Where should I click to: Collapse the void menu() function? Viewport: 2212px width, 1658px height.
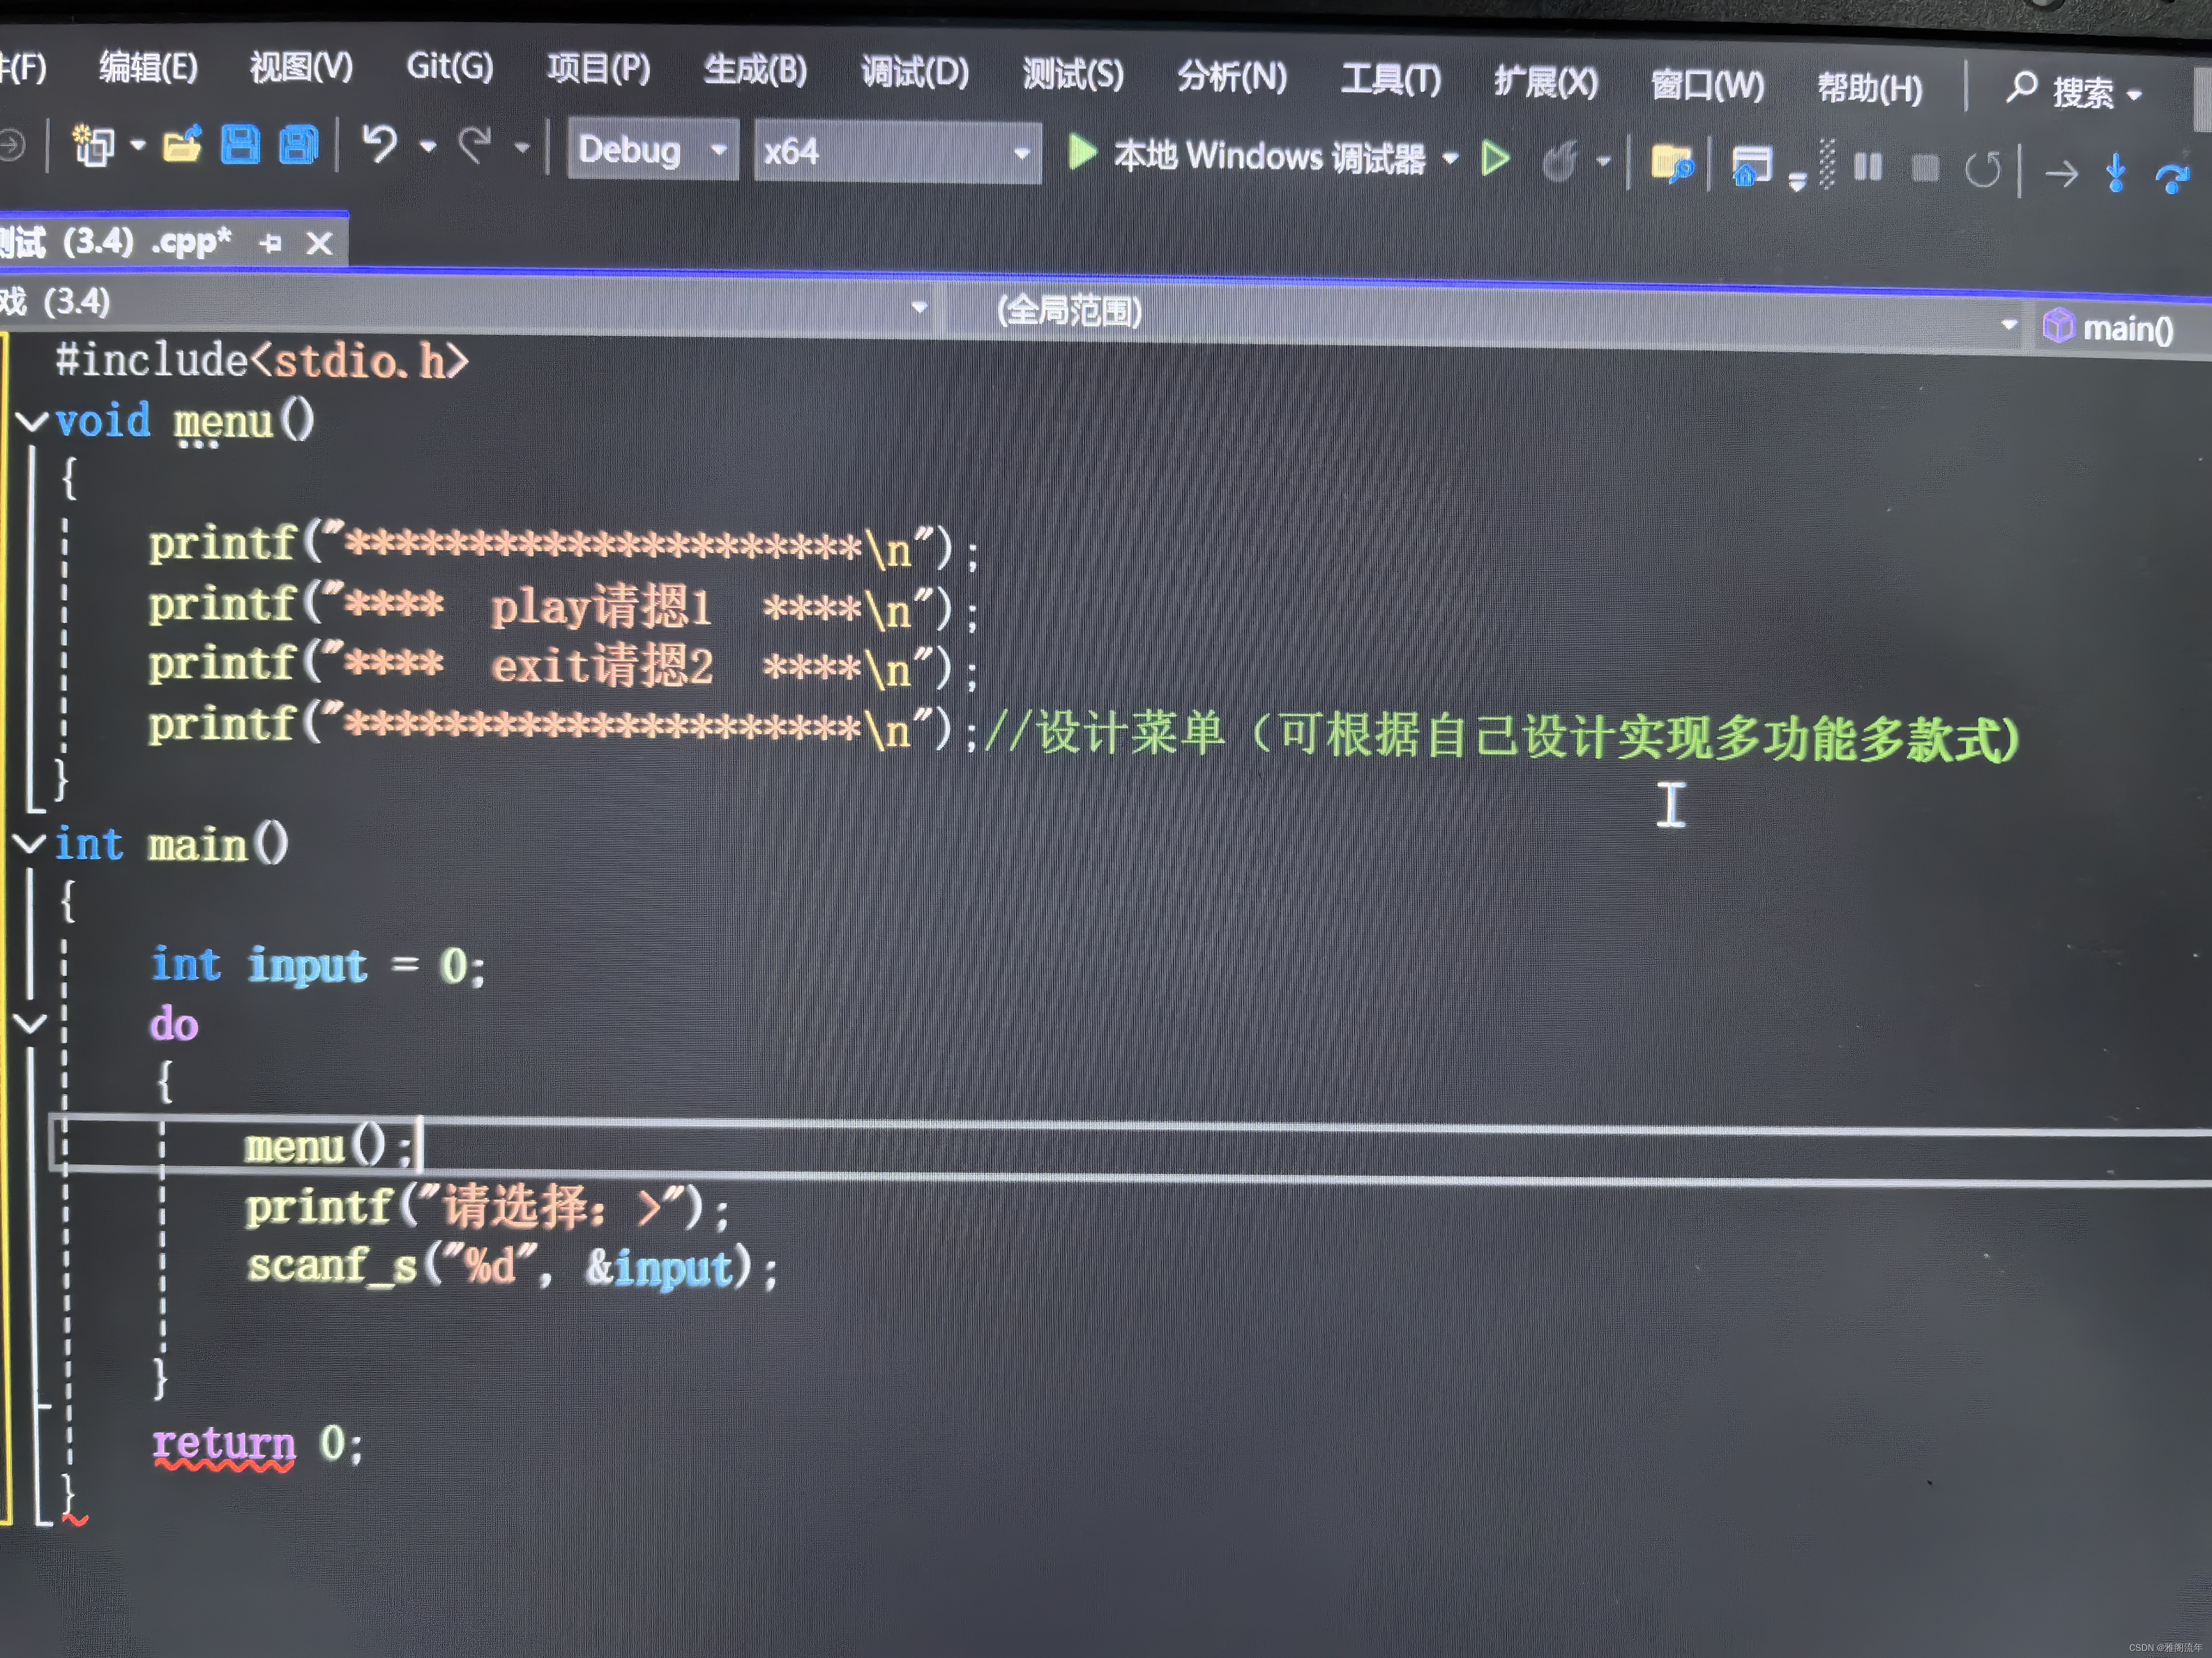(x=32, y=421)
